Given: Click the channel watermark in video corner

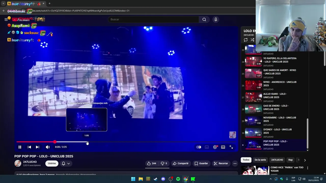Looking at the screenshot, I should (x=233, y=135).
